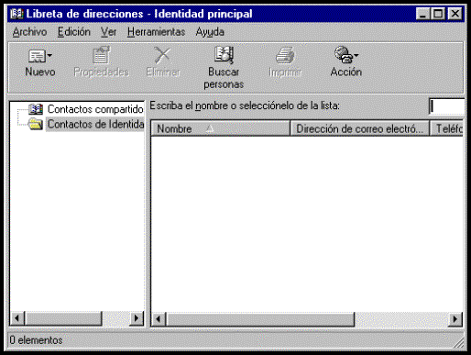471x355 pixels.
Task: Open the Archivo menu
Action: [x=29, y=32]
